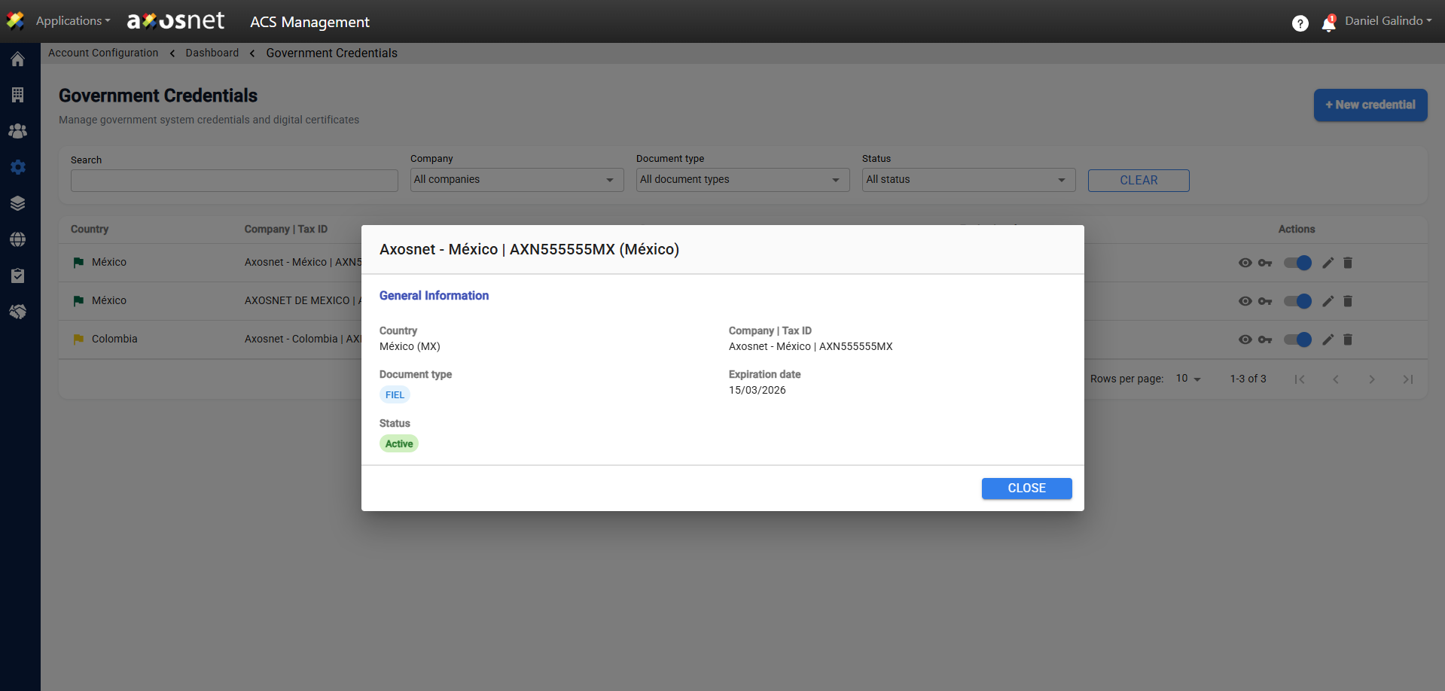Viewport: 1445px width, 691px height.
Task: Open the Document type dropdown
Action: pos(742,180)
